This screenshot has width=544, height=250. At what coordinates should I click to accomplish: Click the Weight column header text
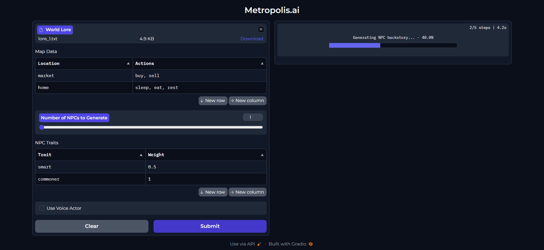156,155
